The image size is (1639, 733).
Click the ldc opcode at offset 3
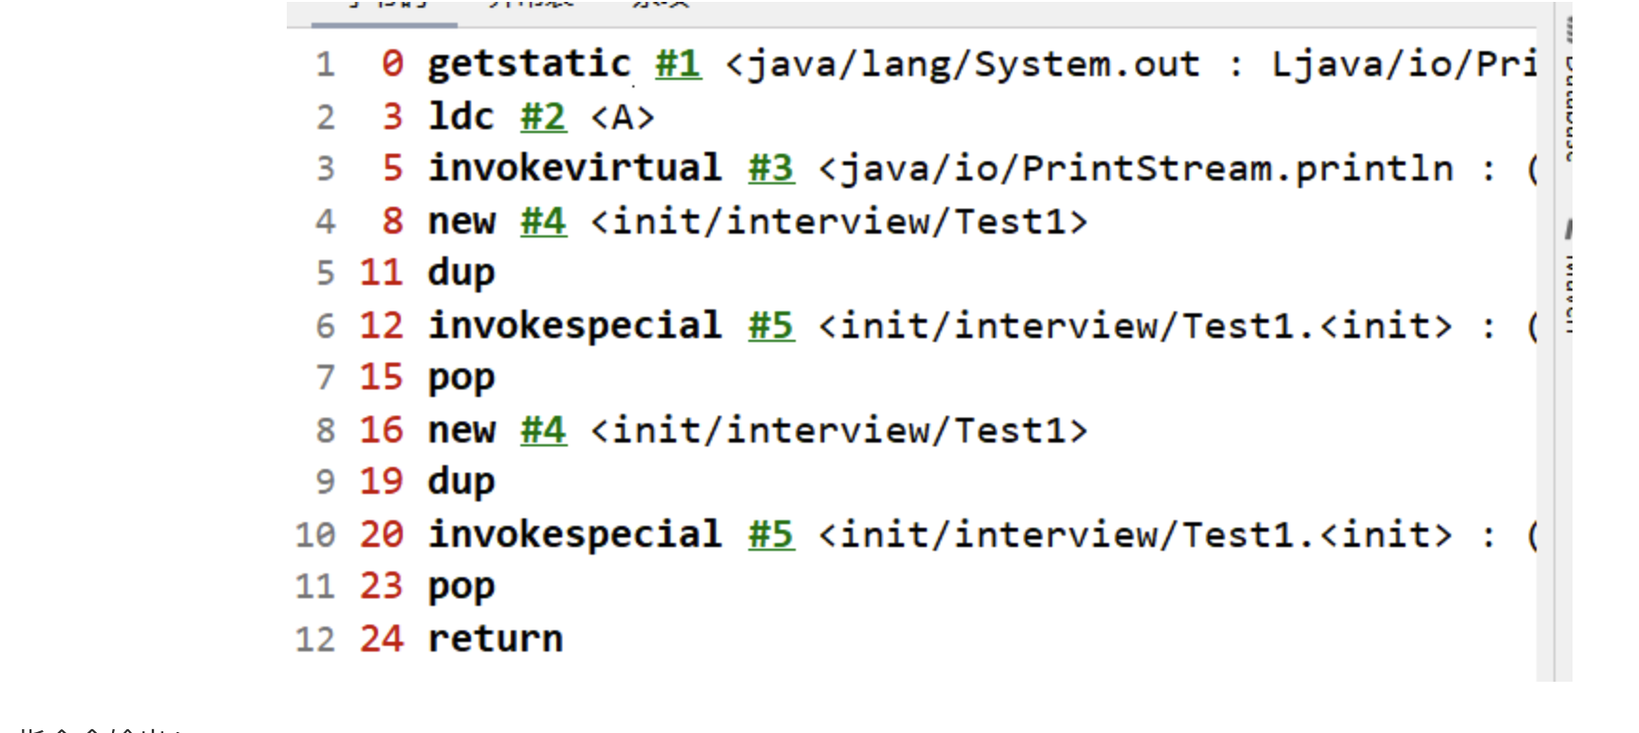tap(462, 117)
